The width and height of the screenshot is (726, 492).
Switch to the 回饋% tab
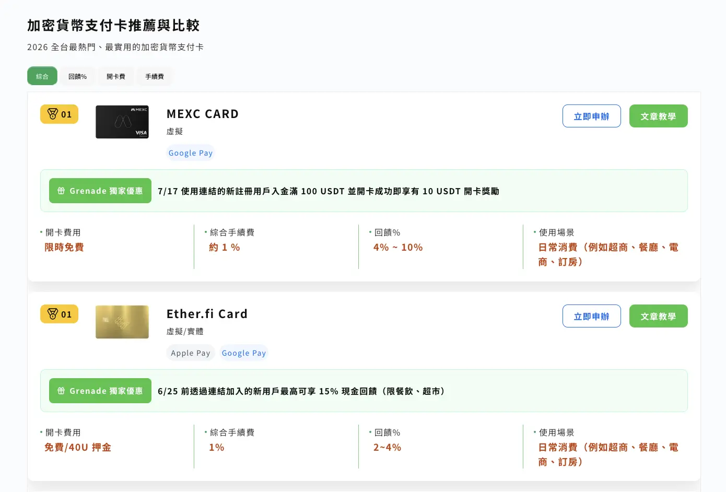pos(77,76)
